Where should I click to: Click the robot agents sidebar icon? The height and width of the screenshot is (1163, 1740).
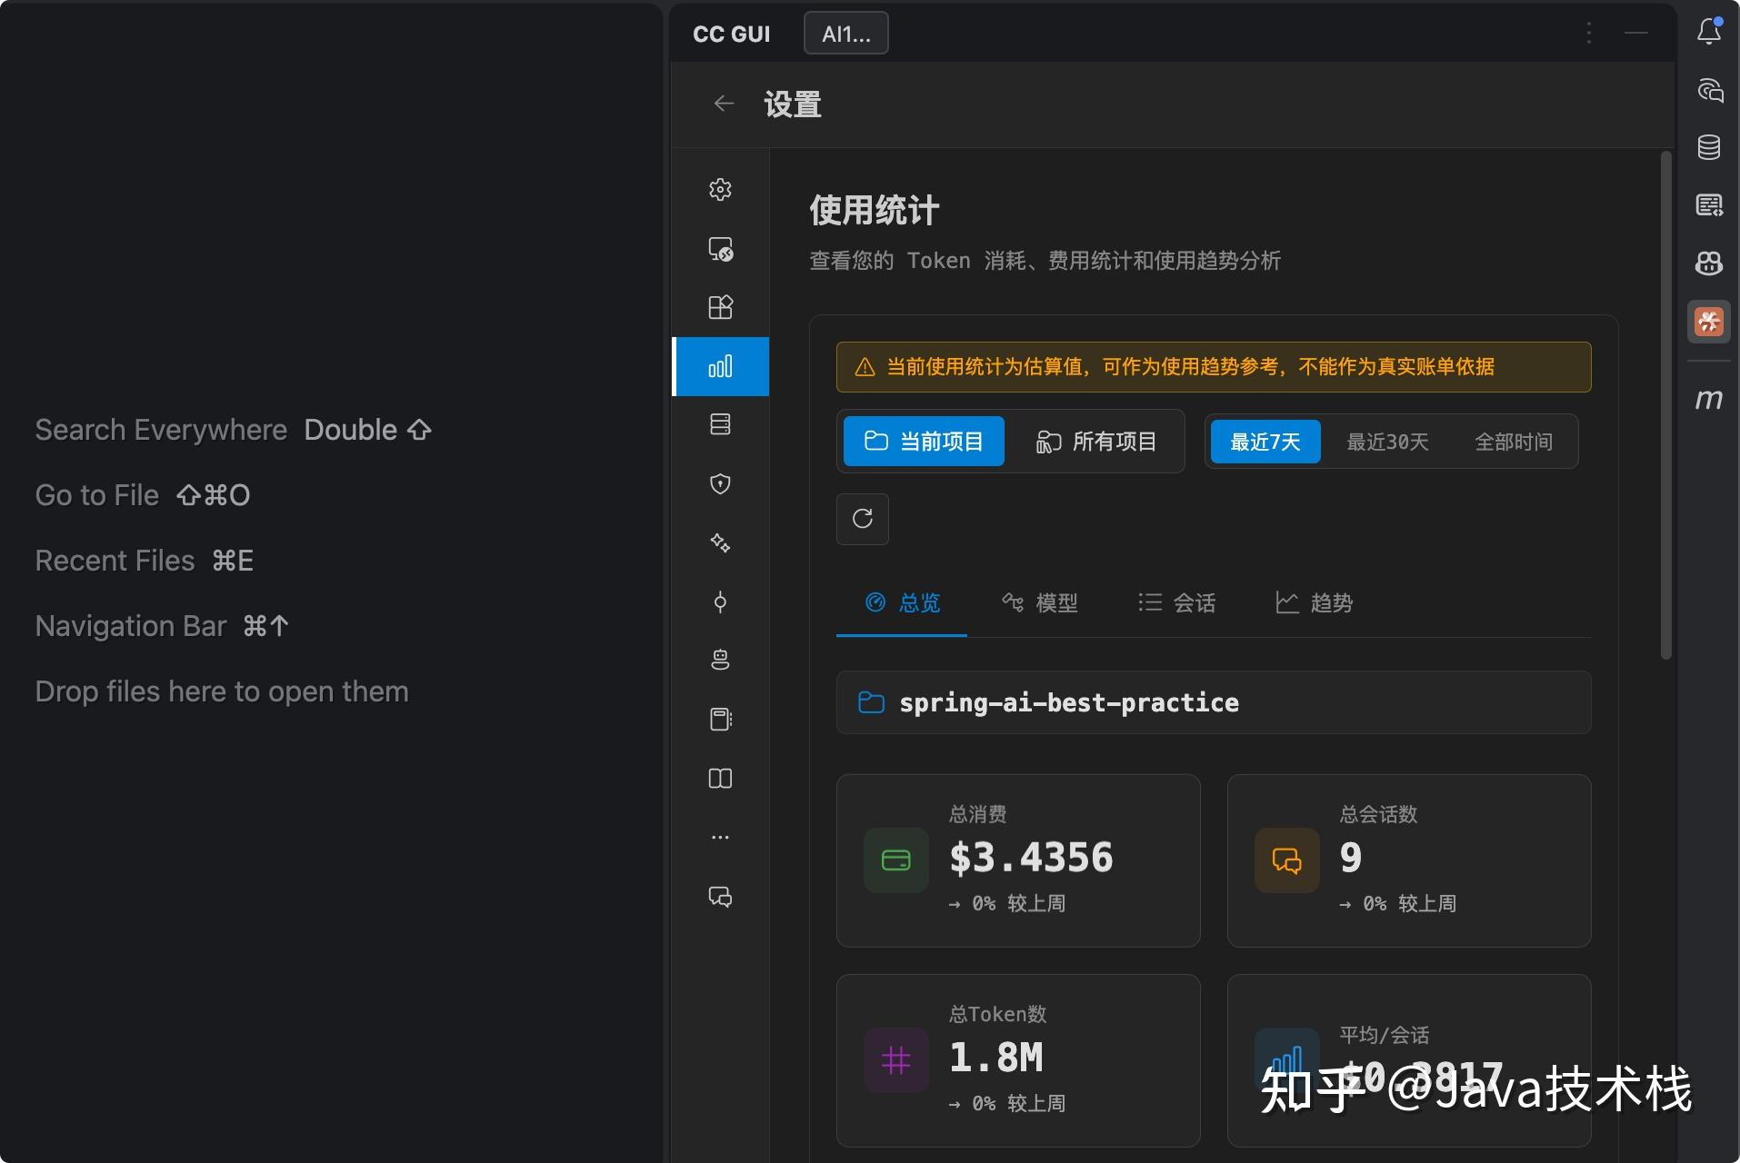pos(720,660)
